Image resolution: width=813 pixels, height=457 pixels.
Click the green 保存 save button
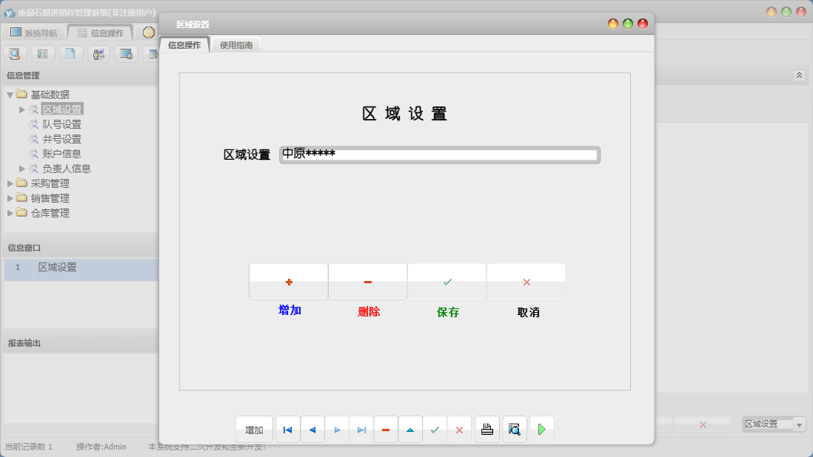point(447,282)
